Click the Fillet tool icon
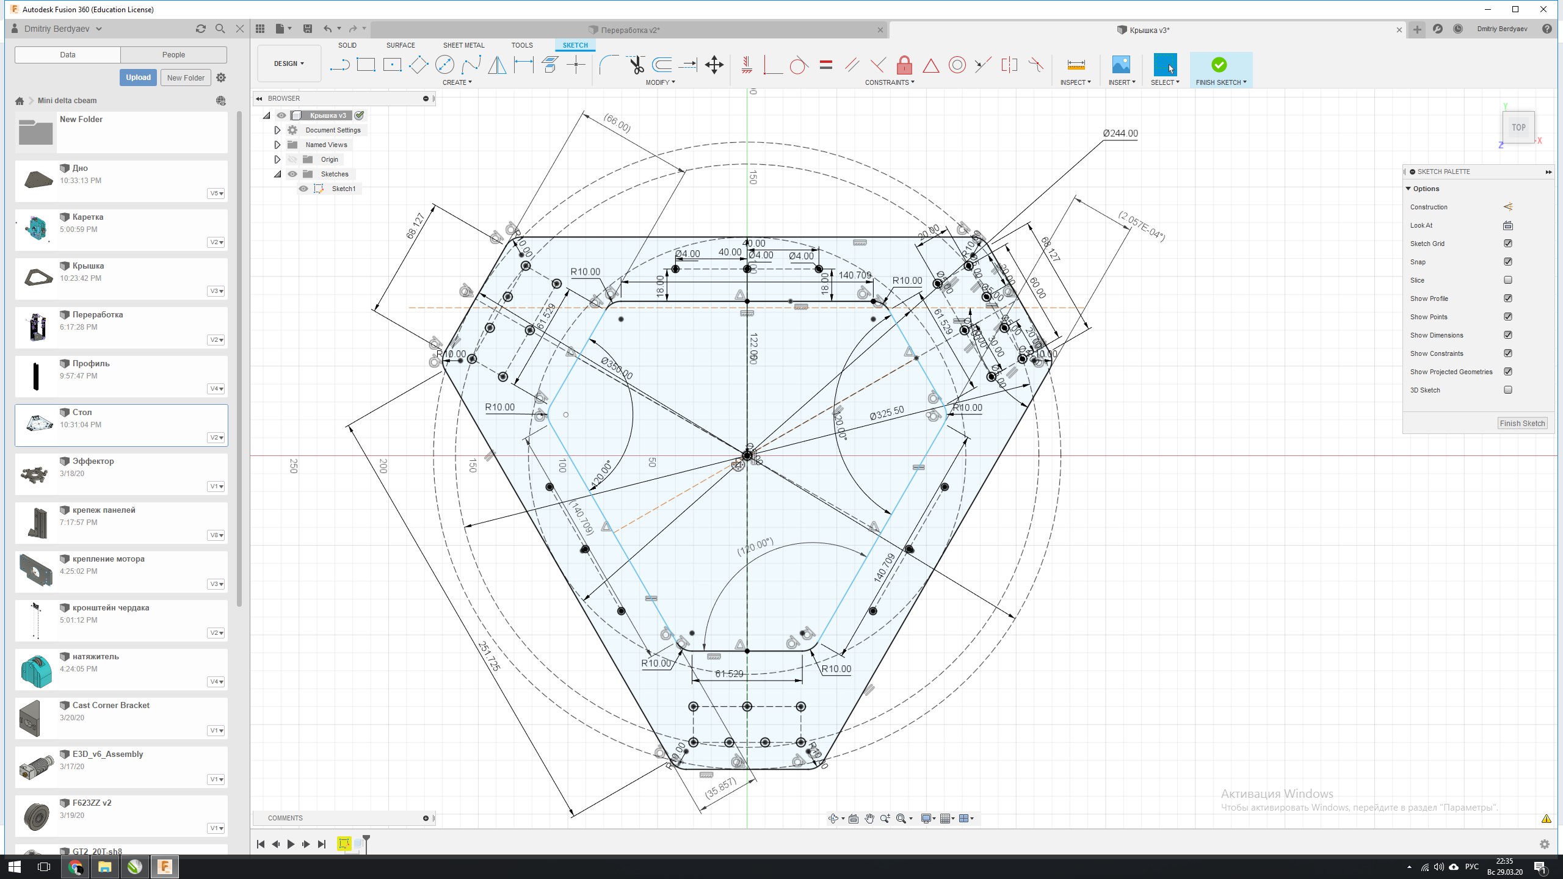The width and height of the screenshot is (1563, 879). click(x=608, y=65)
